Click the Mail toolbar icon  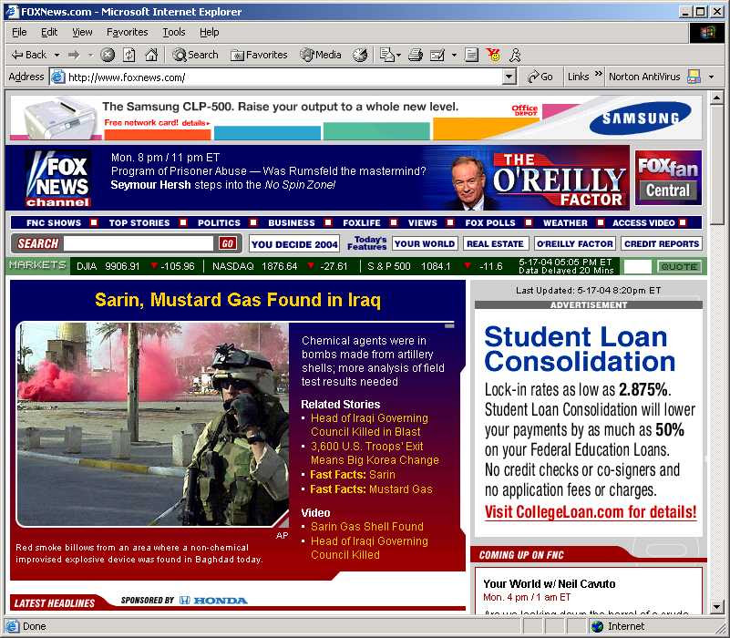[x=386, y=55]
